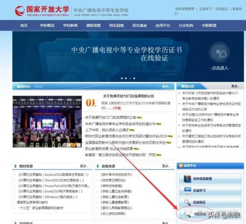Click 更多 in the 教材资源 header
246x224 pixels.
pos(84,166)
